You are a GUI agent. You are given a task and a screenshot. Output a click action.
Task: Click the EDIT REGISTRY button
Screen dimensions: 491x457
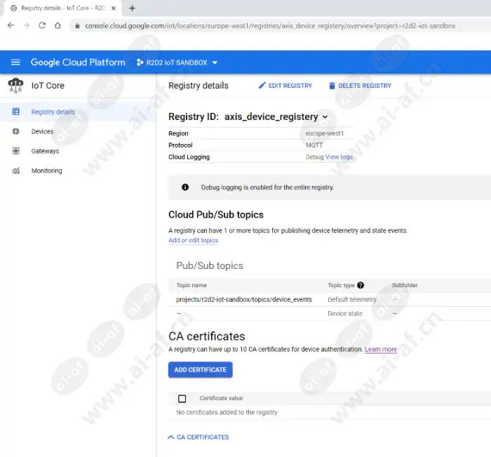[x=285, y=86]
